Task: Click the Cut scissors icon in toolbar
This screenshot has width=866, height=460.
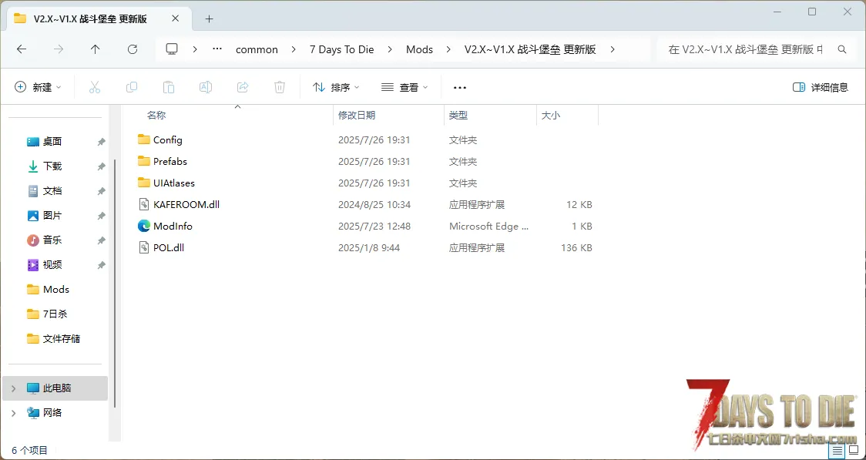Action: pos(95,87)
